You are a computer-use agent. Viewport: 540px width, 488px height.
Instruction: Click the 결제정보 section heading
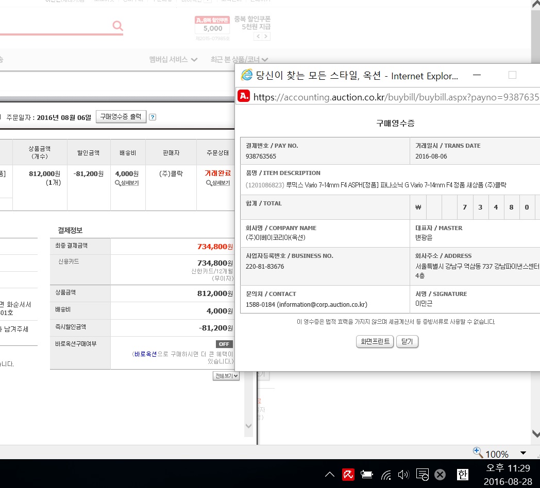pos(70,230)
